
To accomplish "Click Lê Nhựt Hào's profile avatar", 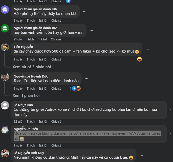I will pos(5,105).
